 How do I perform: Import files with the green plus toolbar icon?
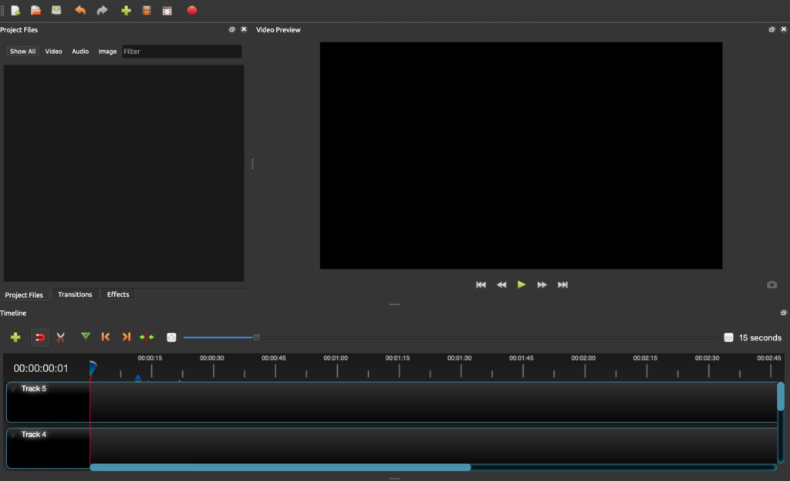pyautogui.click(x=126, y=10)
